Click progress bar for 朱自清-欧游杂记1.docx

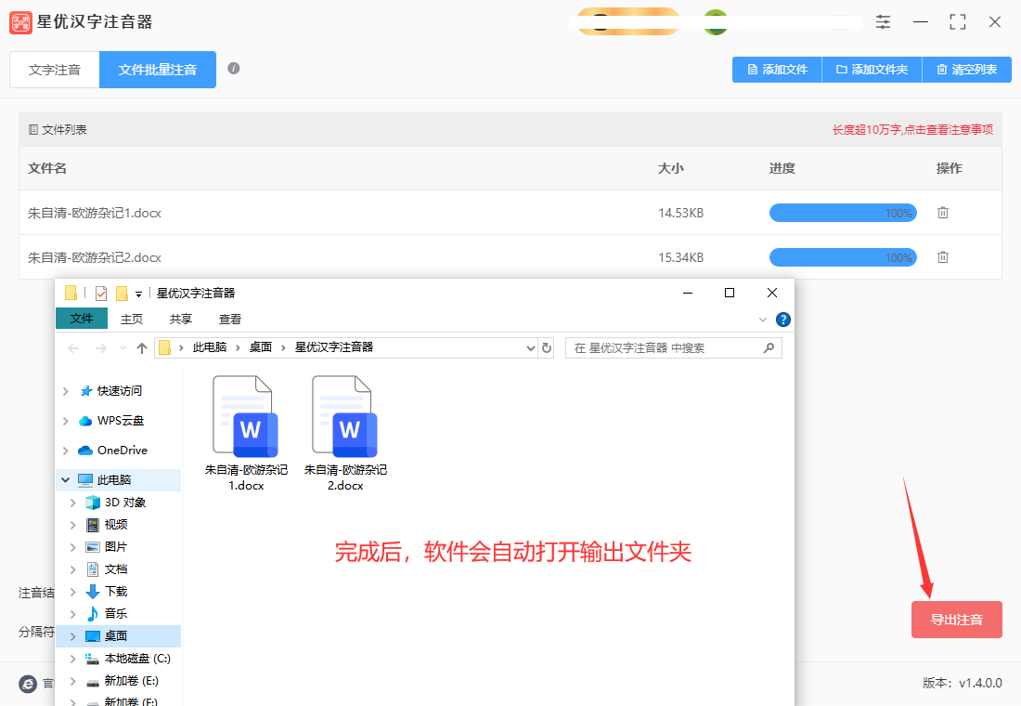click(843, 213)
